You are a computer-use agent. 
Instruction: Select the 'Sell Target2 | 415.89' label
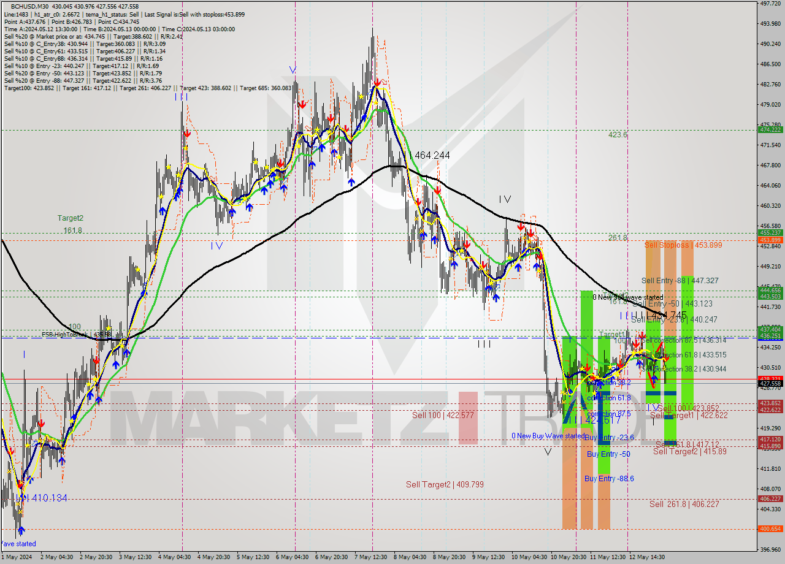click(x=689, y=451)
